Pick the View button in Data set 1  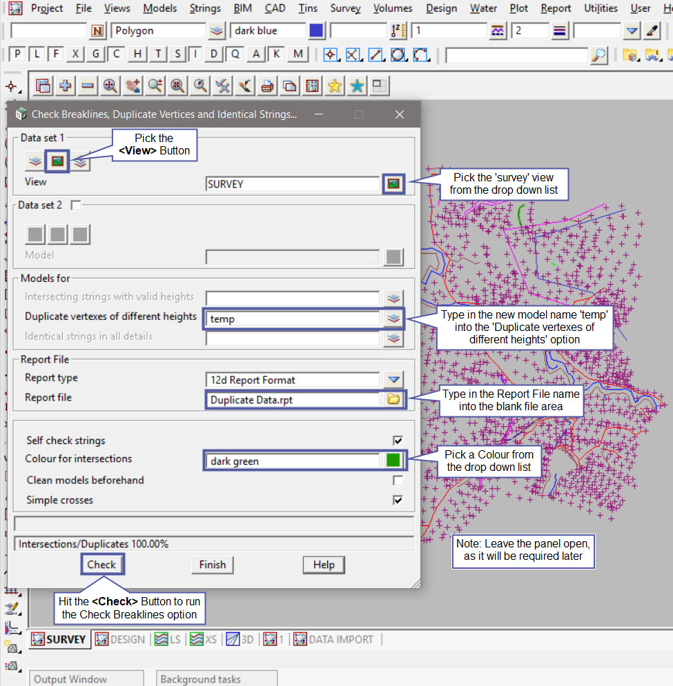[x=58, y=161]
